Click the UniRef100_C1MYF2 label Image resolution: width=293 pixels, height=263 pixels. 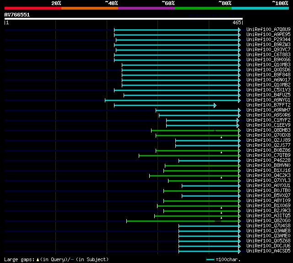(268, 120)
